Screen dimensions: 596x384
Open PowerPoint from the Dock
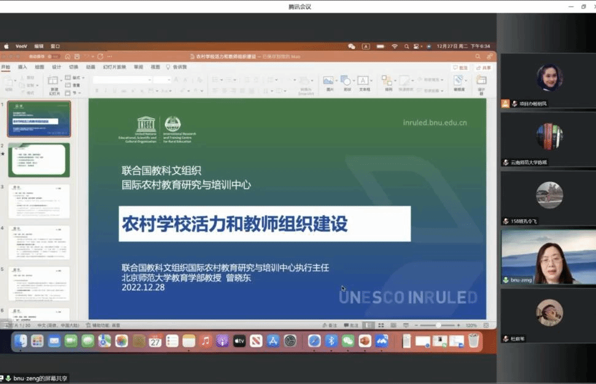(365, 341)
